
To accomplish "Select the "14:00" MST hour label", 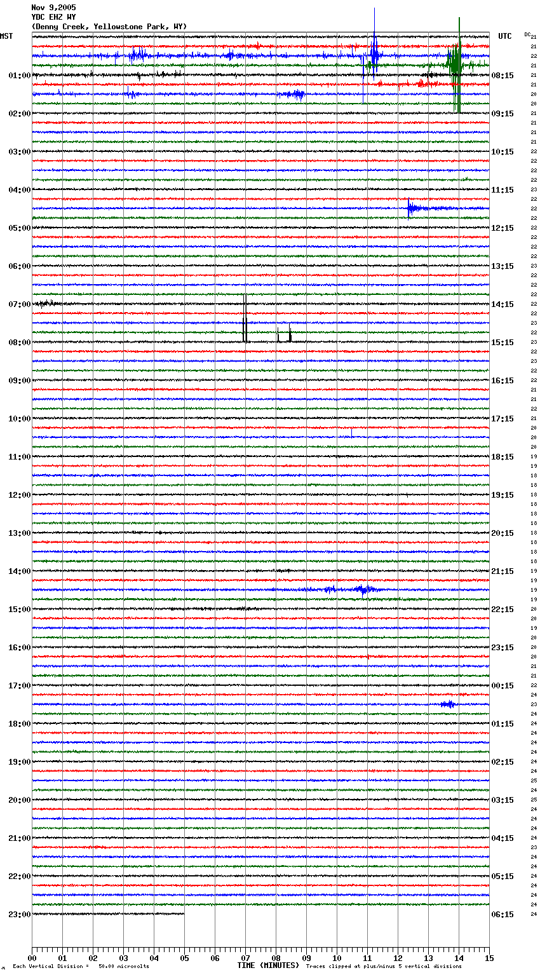I will [x=20, y=571].
